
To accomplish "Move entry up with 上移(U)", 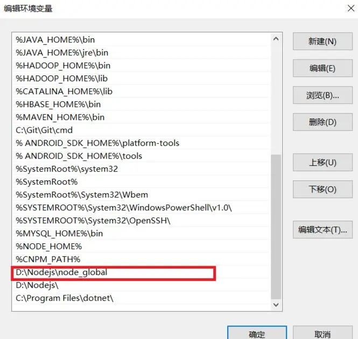I will [x=322, y=163].
